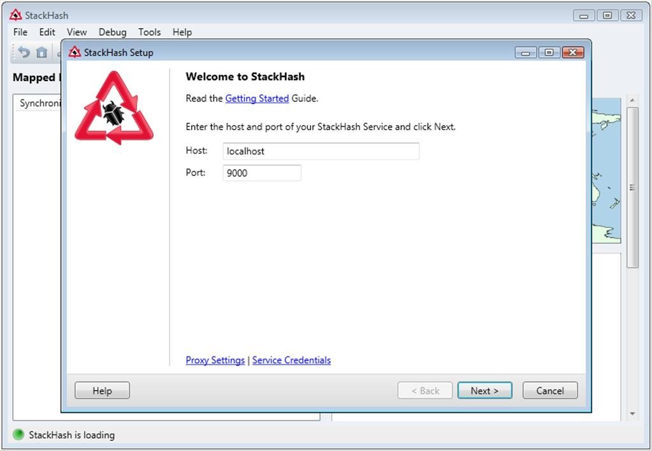The image size is (652, 451).
Task: Click the home icon in the main toolbar
Action: coord(41,52)
